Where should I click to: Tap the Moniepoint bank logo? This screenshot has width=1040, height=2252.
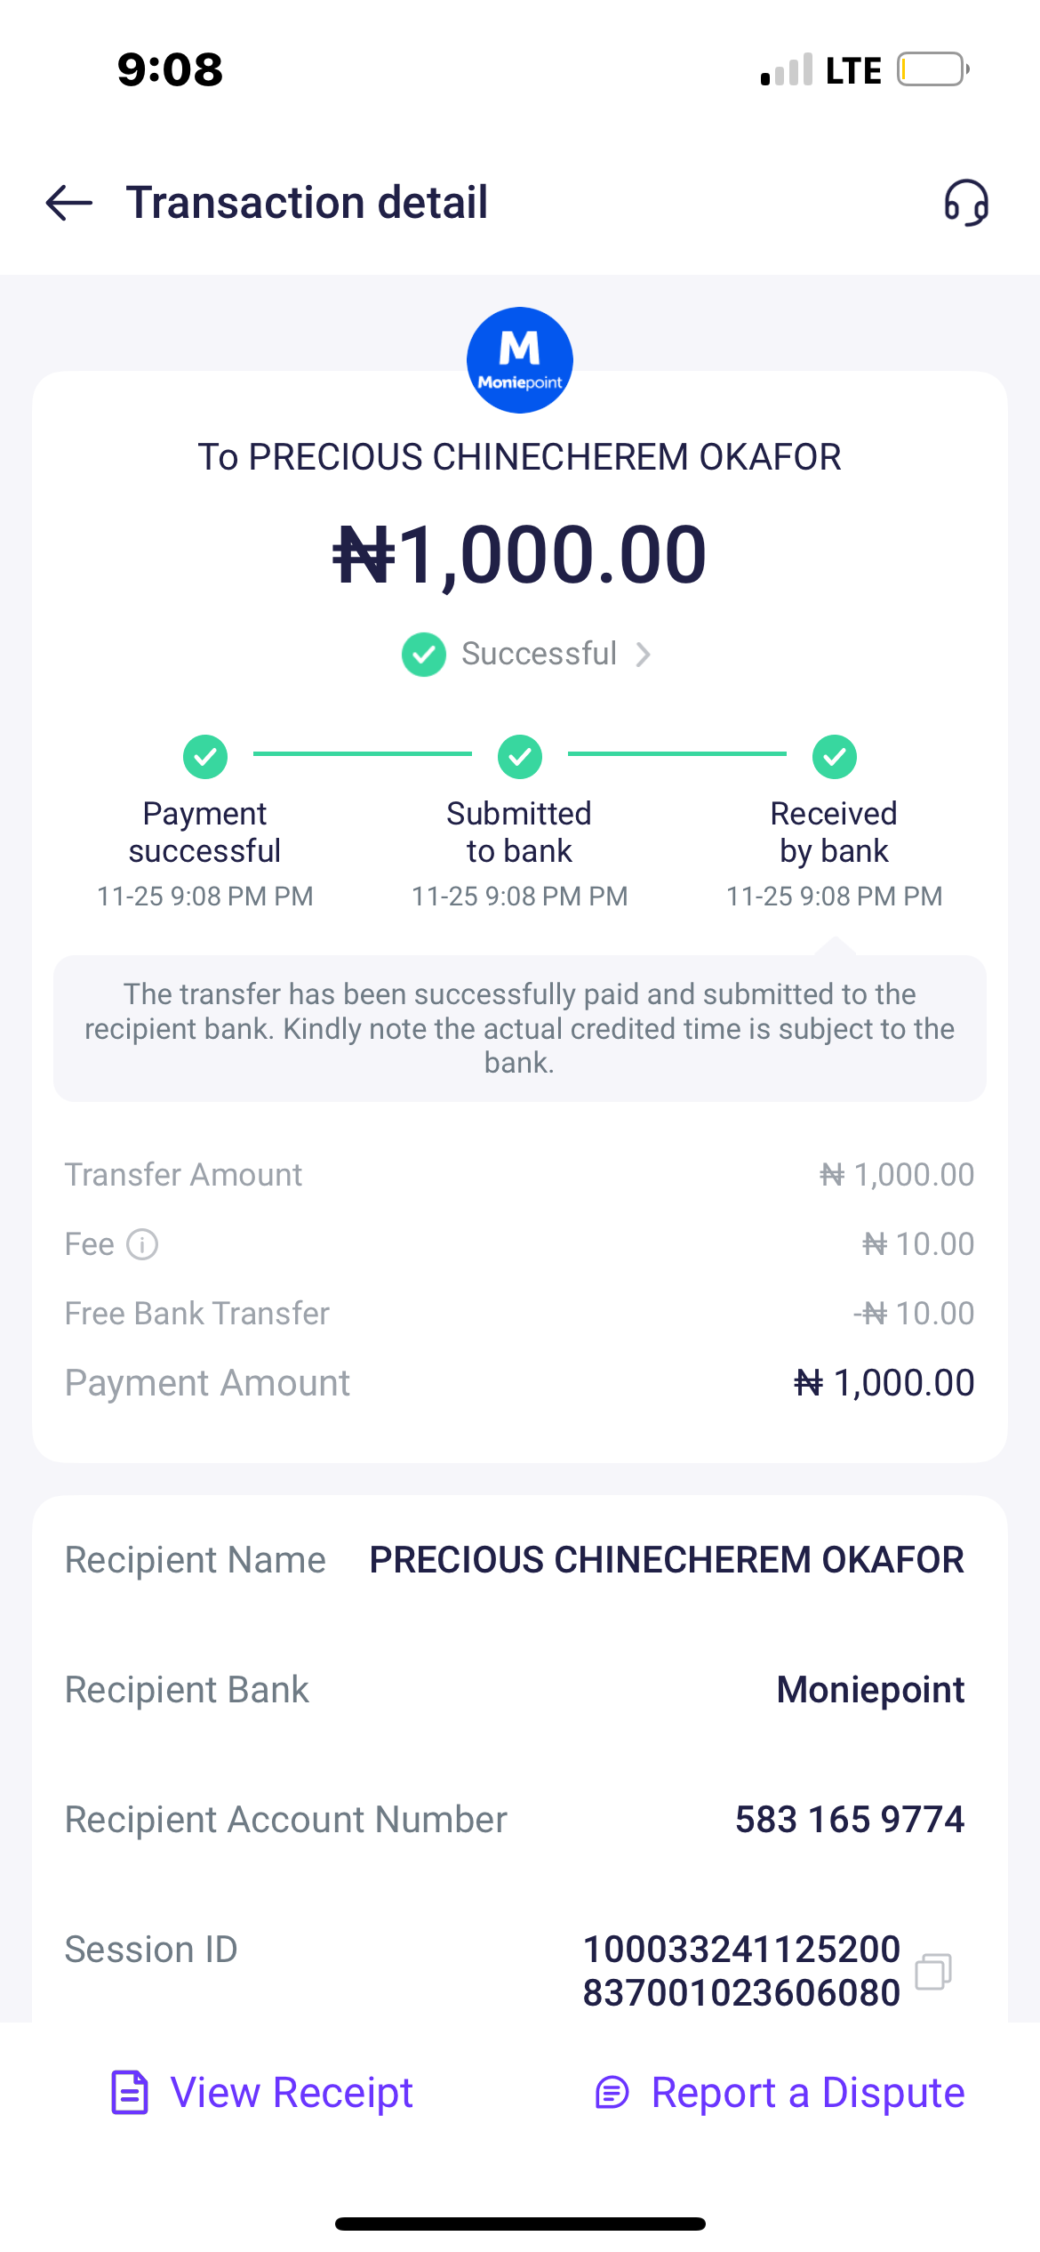(520, 360)
